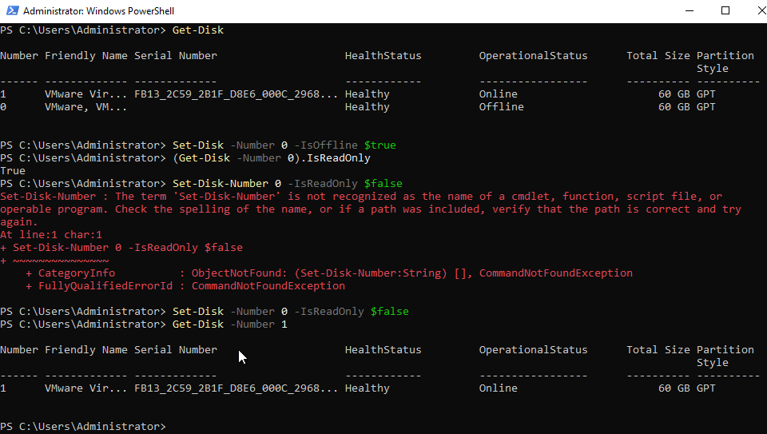Viewport: 767px width, 434px height.
Task: Click '60 GB' size for the Offline disk
Action: pyautogui.click(x=674, y=106)
